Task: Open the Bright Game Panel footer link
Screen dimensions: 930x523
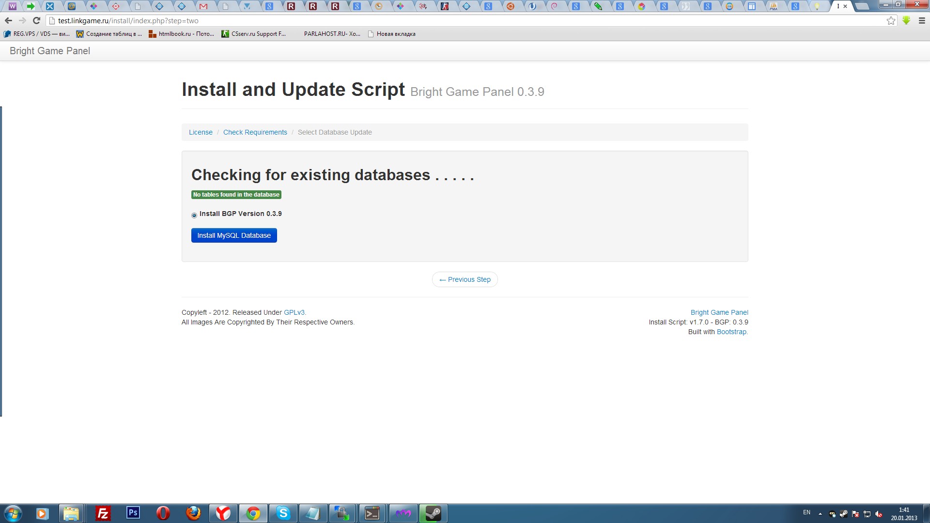Action: coord(719,312)
